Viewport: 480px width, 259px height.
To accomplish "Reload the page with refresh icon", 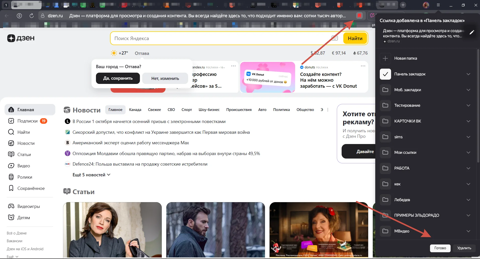I will point(32,16).
